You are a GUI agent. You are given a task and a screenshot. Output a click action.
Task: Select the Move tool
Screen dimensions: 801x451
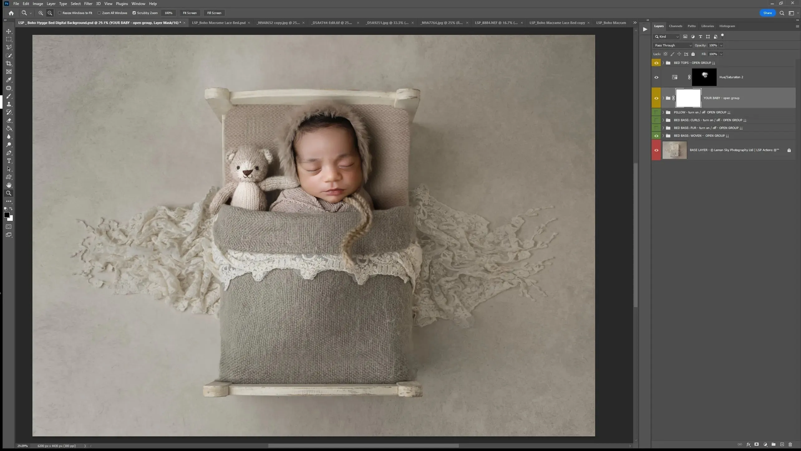tap(9, 31)
